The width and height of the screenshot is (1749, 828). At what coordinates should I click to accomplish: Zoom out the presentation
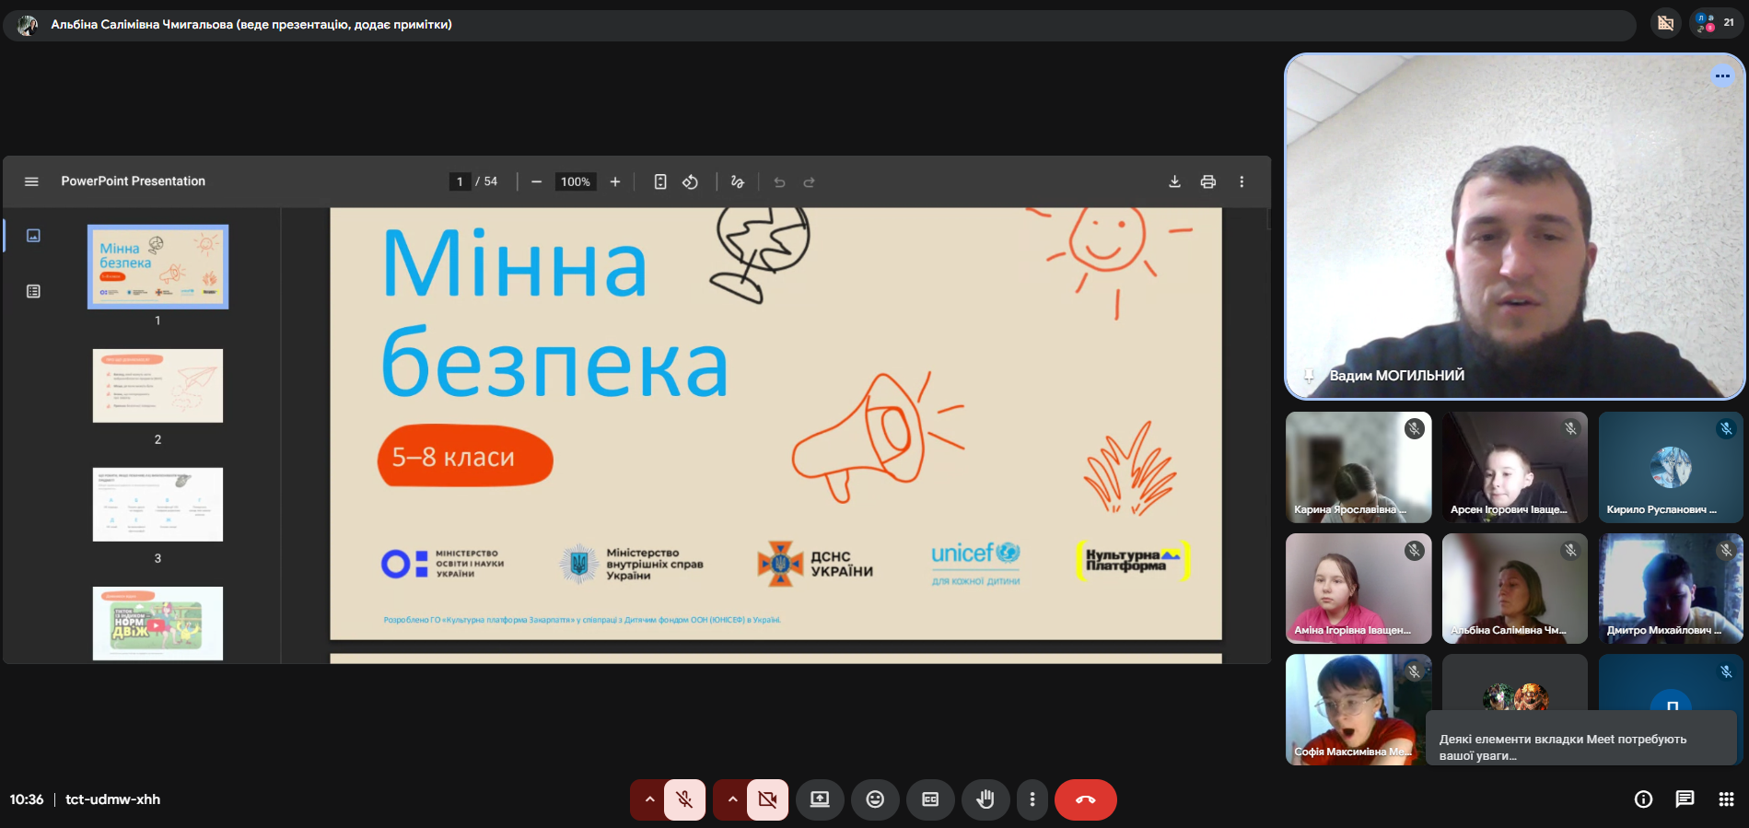tap(536, 181)
